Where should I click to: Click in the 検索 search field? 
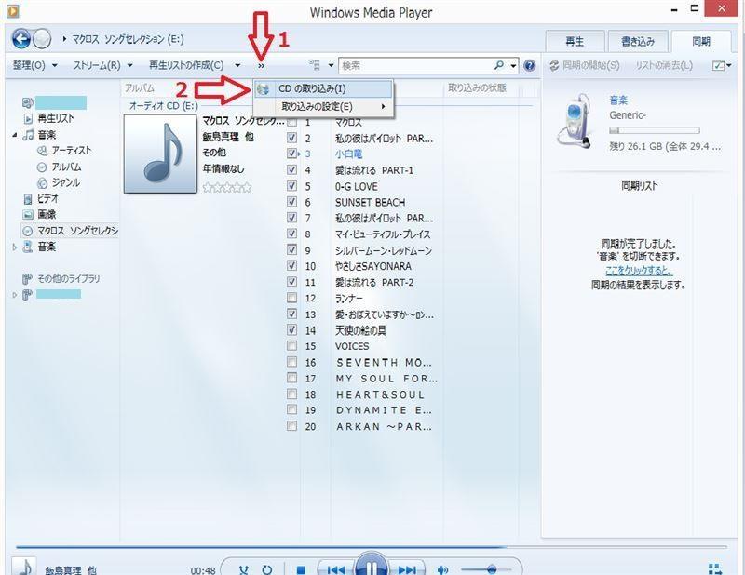point(415,65)
